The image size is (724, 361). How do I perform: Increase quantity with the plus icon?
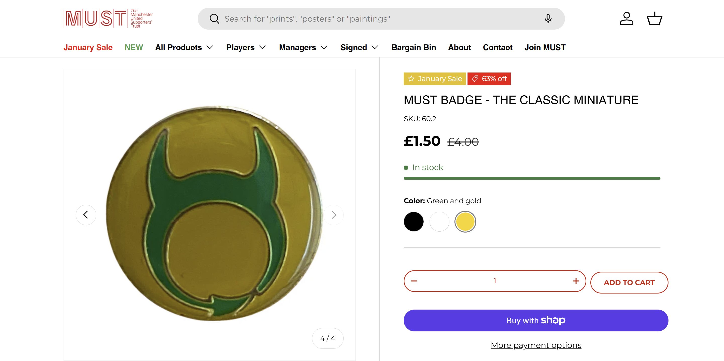[x=576, y=281]
